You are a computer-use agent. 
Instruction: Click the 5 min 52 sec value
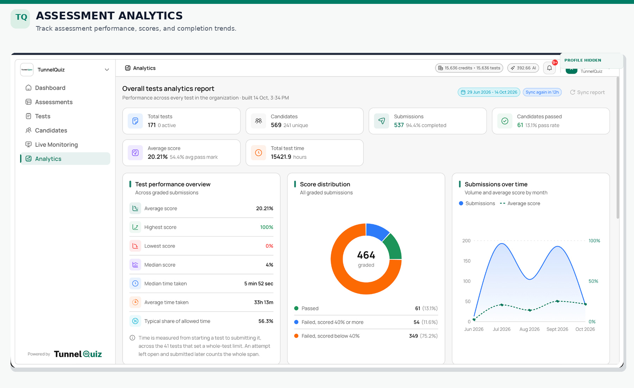pos(259,283)
